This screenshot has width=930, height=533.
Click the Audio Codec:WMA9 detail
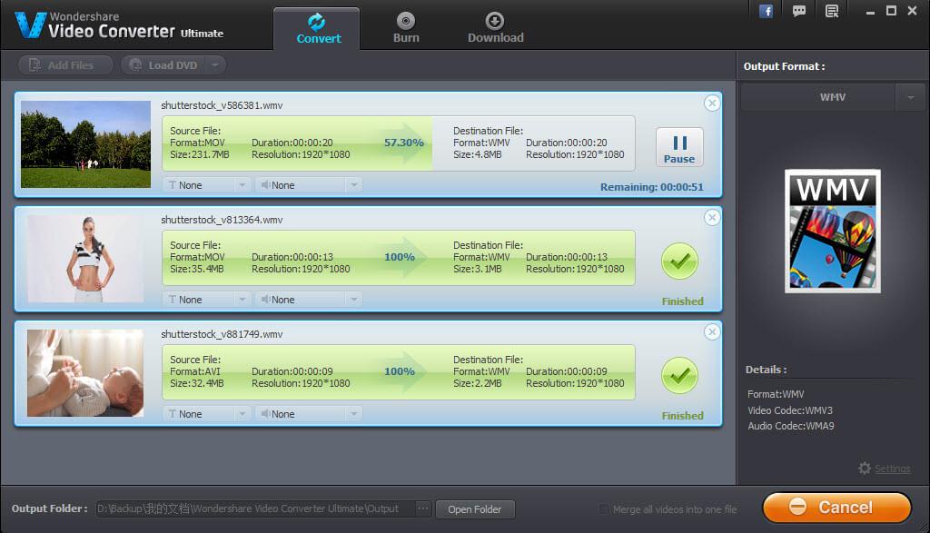791,426
